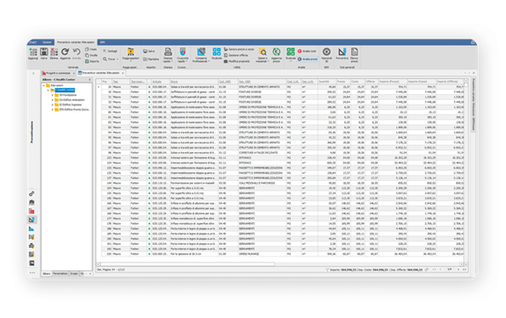506x318 pixels.
Task: Expand the Fondazione folder in the tree
Action: pos(53,95)
